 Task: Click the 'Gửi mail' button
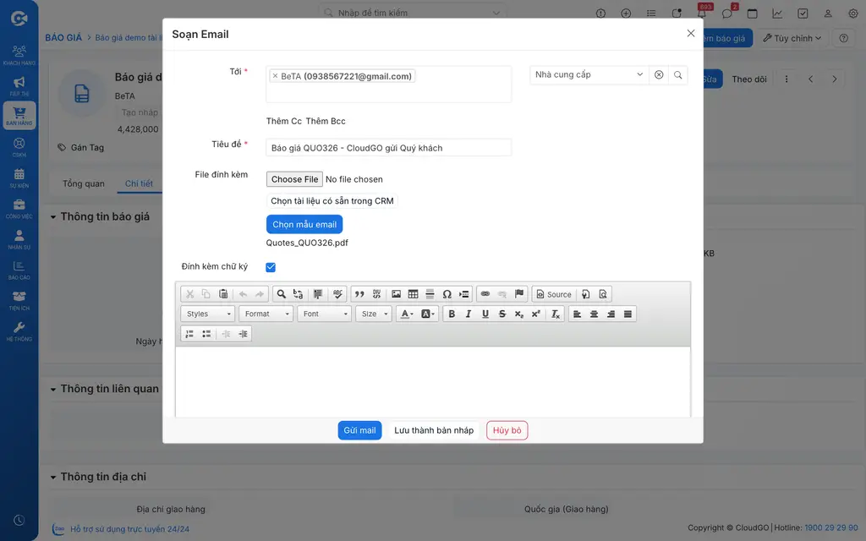pyautogui.click(x=359, y=430)
